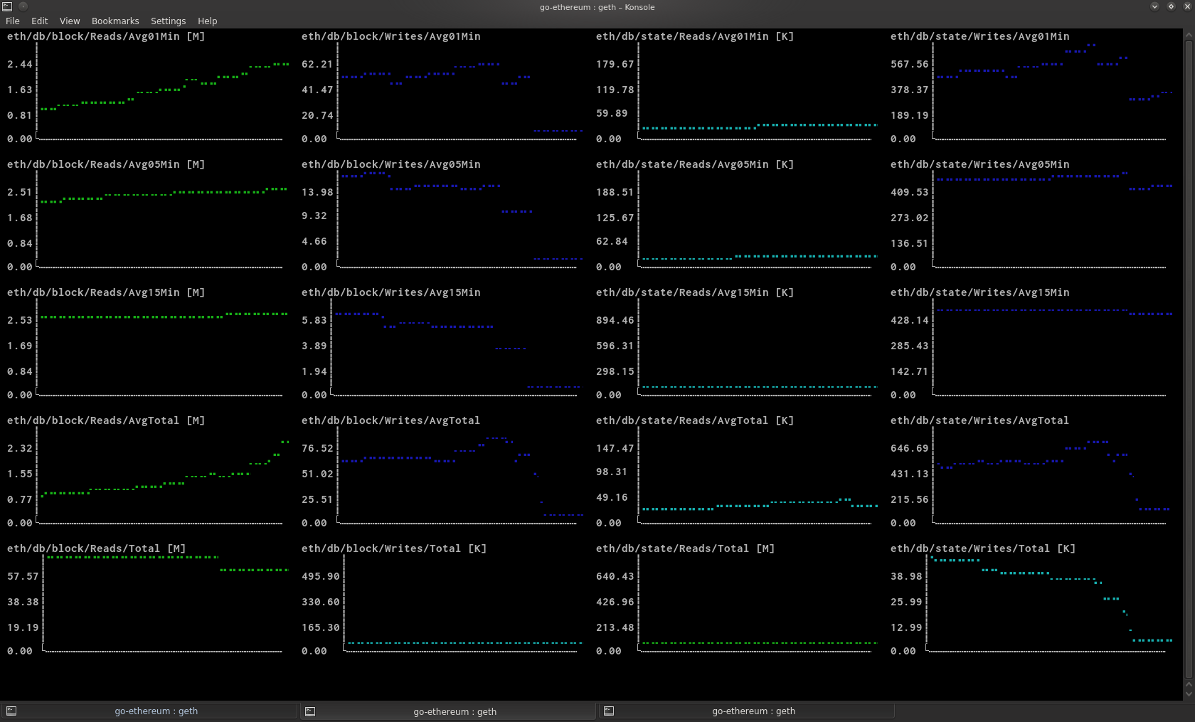Switch to third go-ethereum : geth tab
This screenshot has height=722, width=1195.
(x=747, y=711)
